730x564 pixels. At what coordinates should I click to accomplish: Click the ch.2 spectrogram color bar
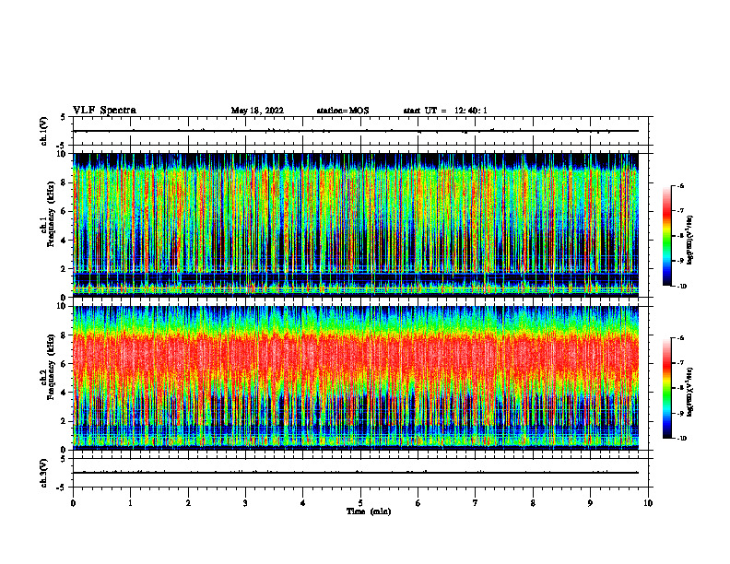[x=666, y=388]
